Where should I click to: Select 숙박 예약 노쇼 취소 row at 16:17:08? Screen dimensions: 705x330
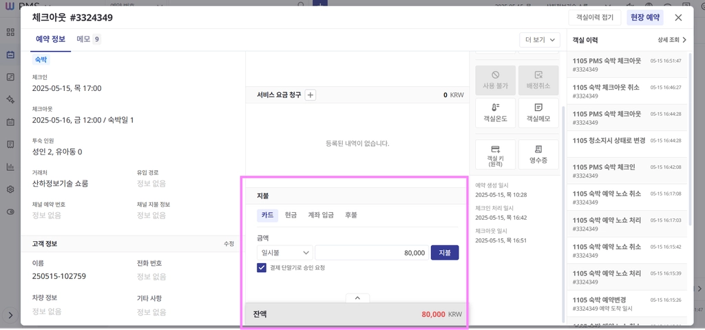(627, 198)
